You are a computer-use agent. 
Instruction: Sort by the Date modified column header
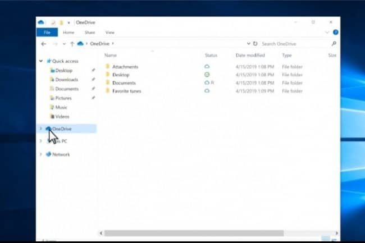(249, 56)
